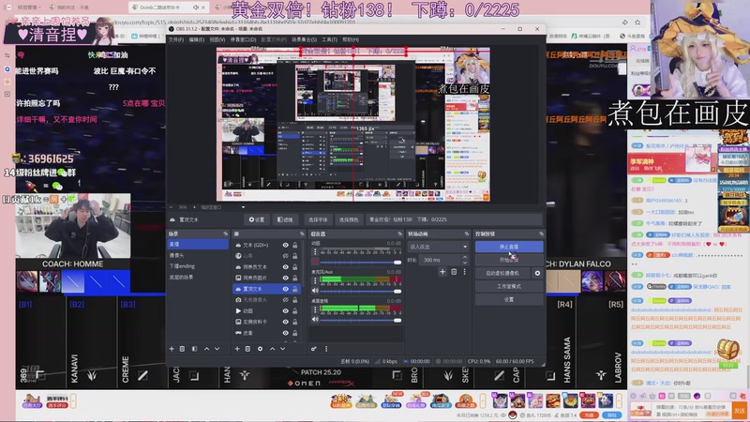Image resolution: width=750 pixels, height=422 pixels.
Task: Move scene down with arrow icon
Action: coord(217,349)
